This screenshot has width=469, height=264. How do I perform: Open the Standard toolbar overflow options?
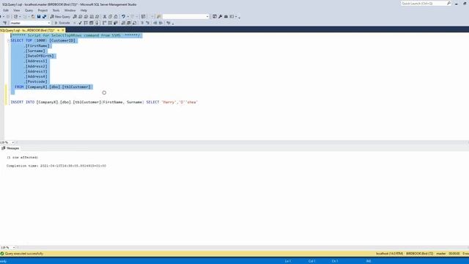pos(239,17)
